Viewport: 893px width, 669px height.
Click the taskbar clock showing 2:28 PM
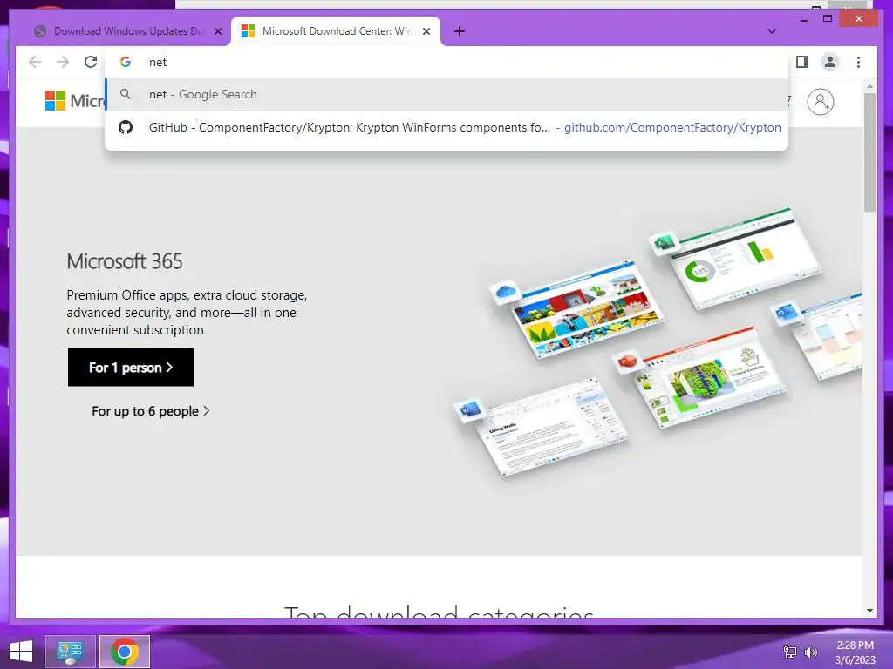click(x=855, y=652)
